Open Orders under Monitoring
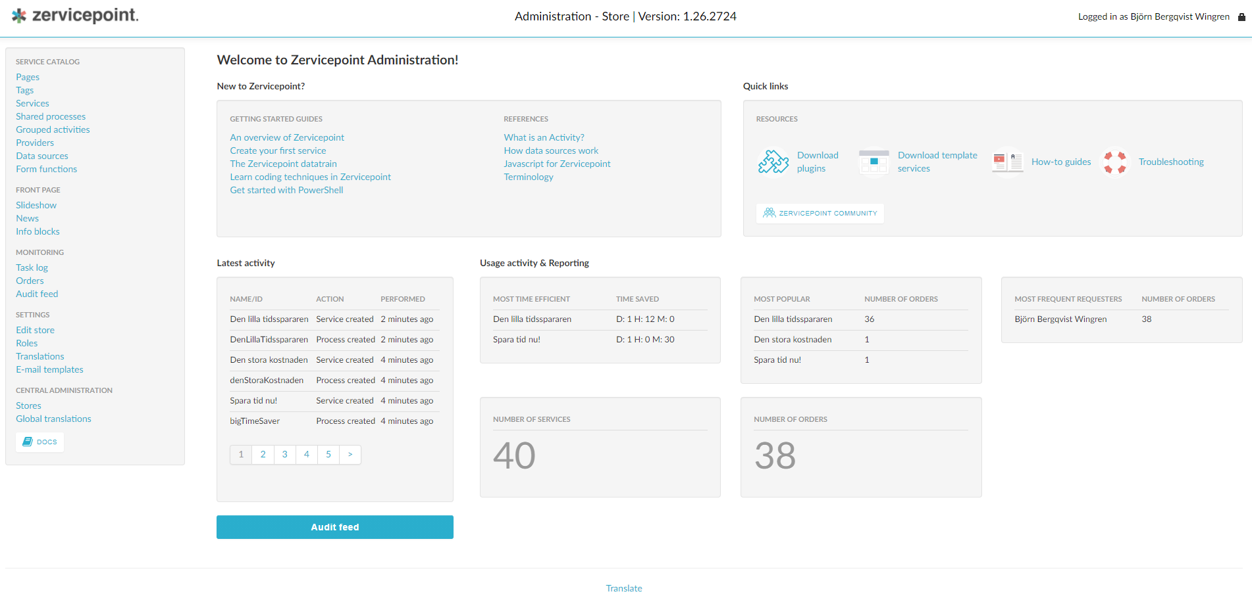Screen dimensions: 1252x602 pyautogui.click(x=30, y=281)
